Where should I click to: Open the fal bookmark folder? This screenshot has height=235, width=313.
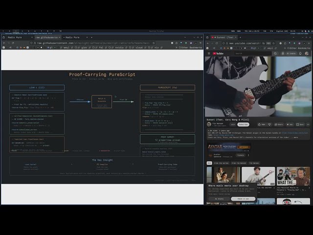tap(99, 47)
